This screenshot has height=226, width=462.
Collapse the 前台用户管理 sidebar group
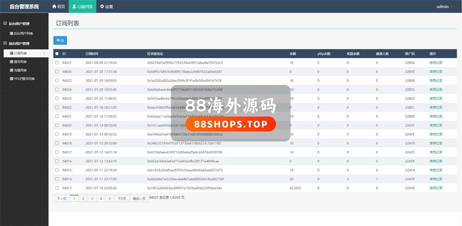(x=5, y=43)
